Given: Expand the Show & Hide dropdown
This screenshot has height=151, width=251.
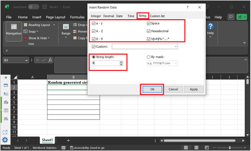Looking at the screenshot, I should click(48, 38).
